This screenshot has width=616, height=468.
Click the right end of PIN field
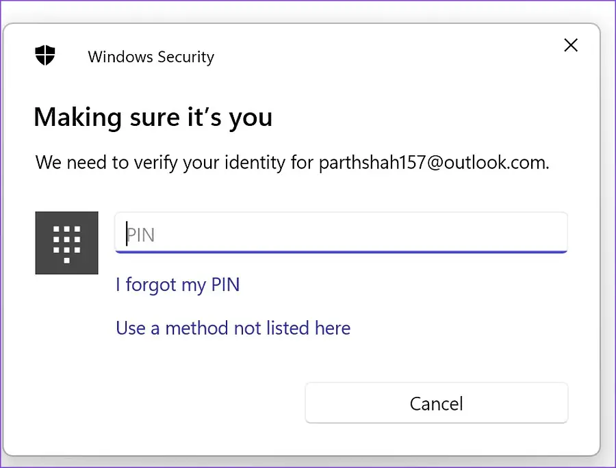548,234
